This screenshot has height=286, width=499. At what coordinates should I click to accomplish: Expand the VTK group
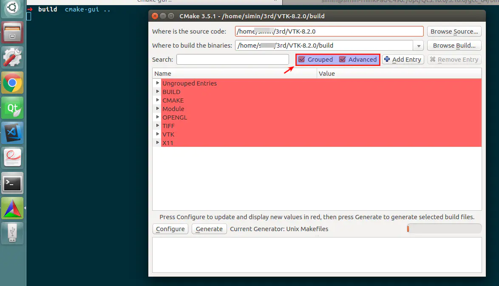click(x=158, y=134)
